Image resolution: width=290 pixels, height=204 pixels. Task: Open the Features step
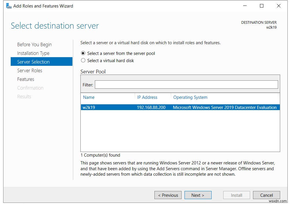click(25, 79)
